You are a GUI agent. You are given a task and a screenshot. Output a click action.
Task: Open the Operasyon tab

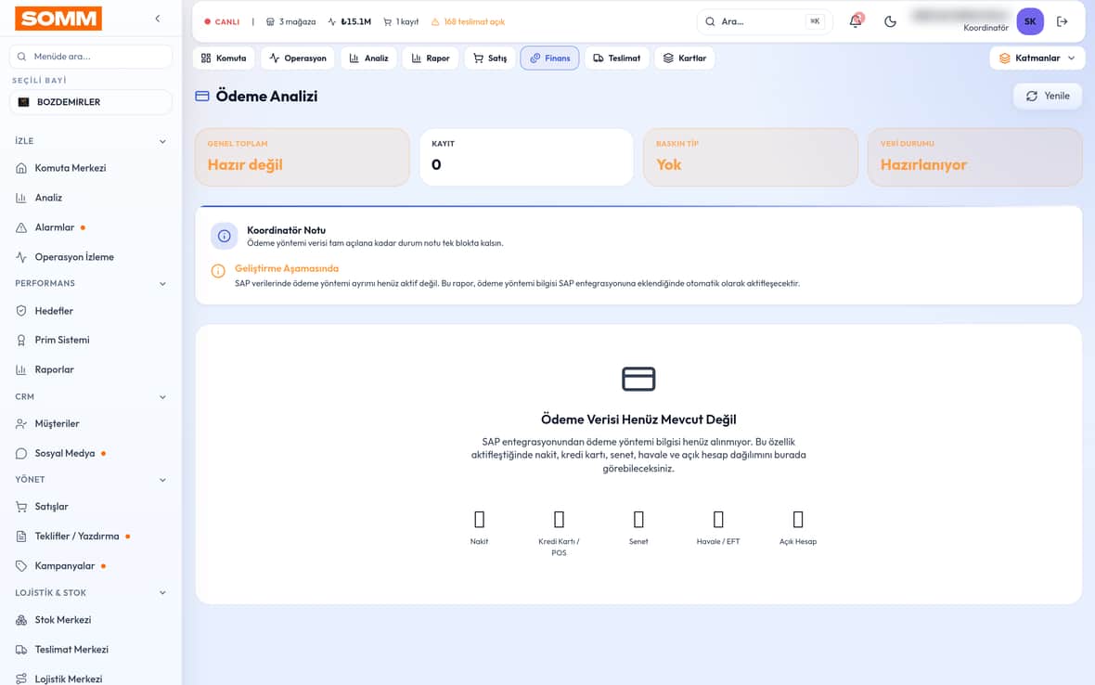pyautogui.click(x=298, y=58)
